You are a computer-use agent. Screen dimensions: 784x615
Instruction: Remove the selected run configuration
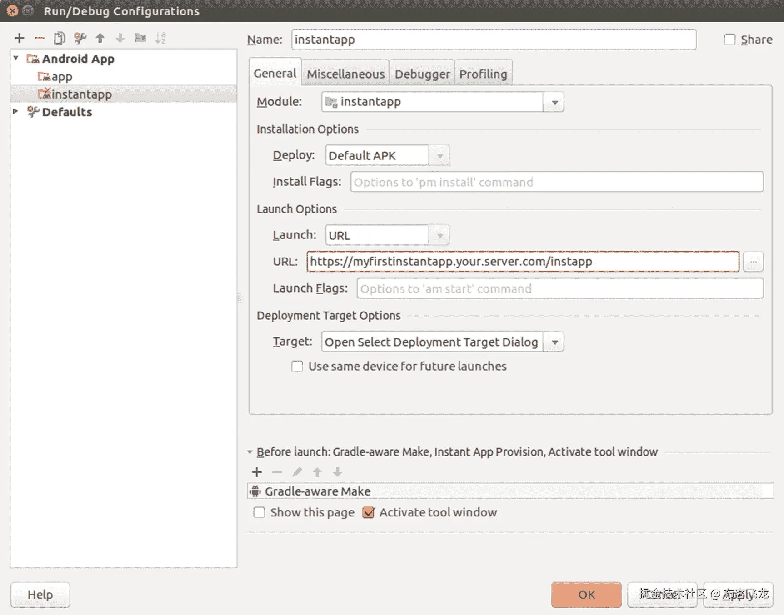click(40, 38)
